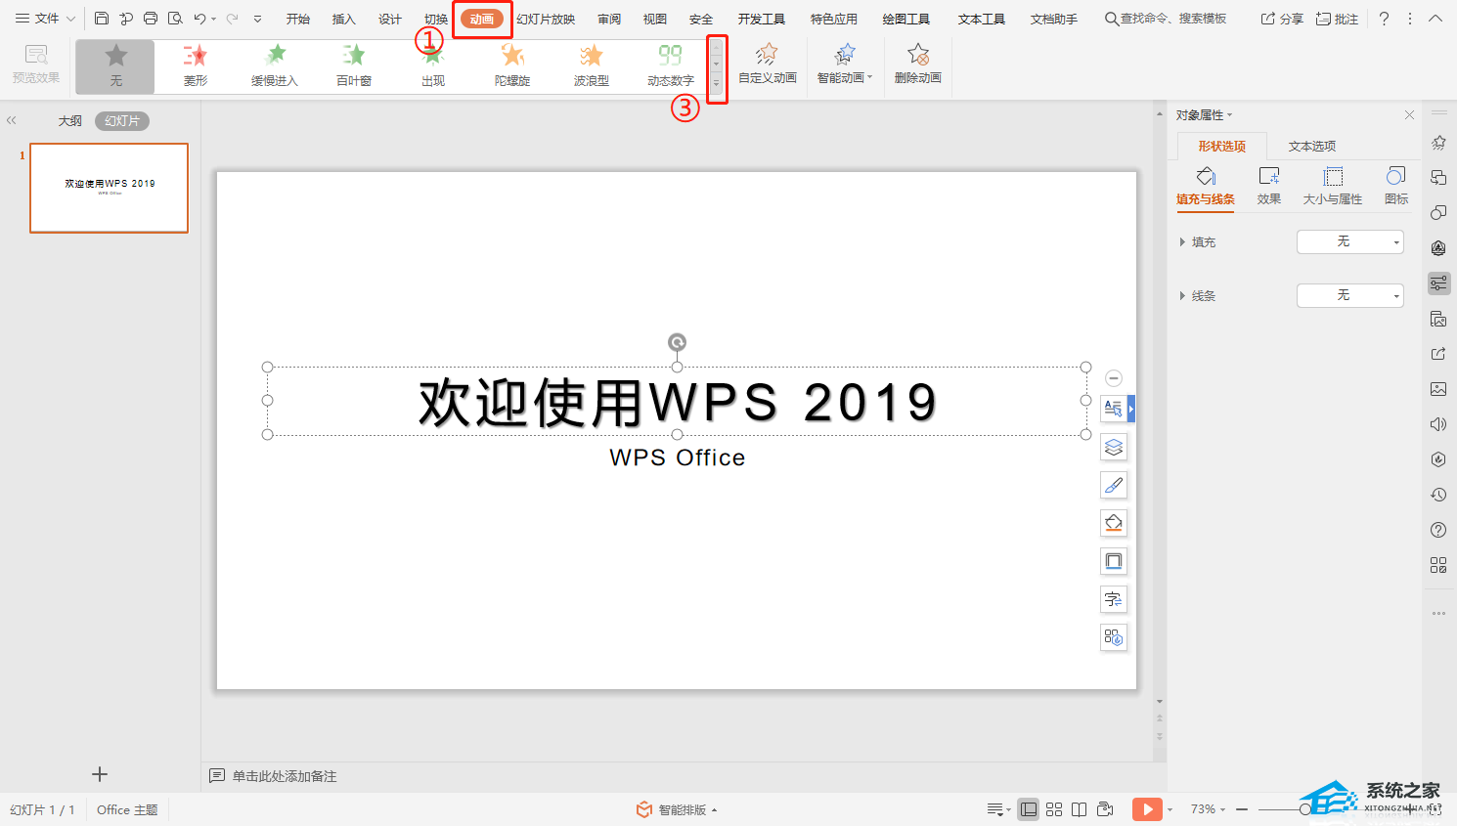The width and height of the screenshot is (1457, 826).
Task: Close the 对象属性 panel
Action: [x=1409, y=115]
